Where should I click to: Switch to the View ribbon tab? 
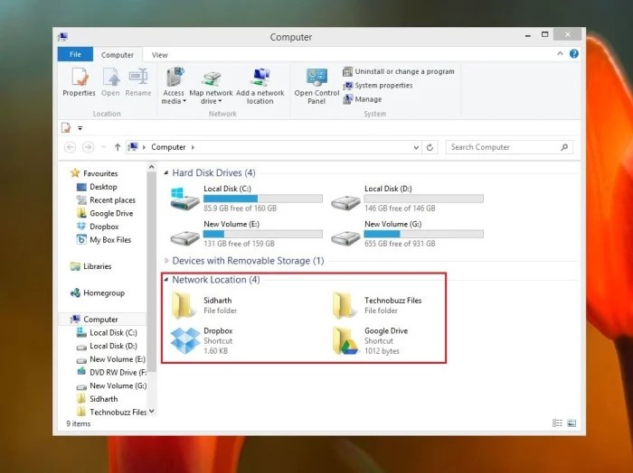tap(159, 55)
